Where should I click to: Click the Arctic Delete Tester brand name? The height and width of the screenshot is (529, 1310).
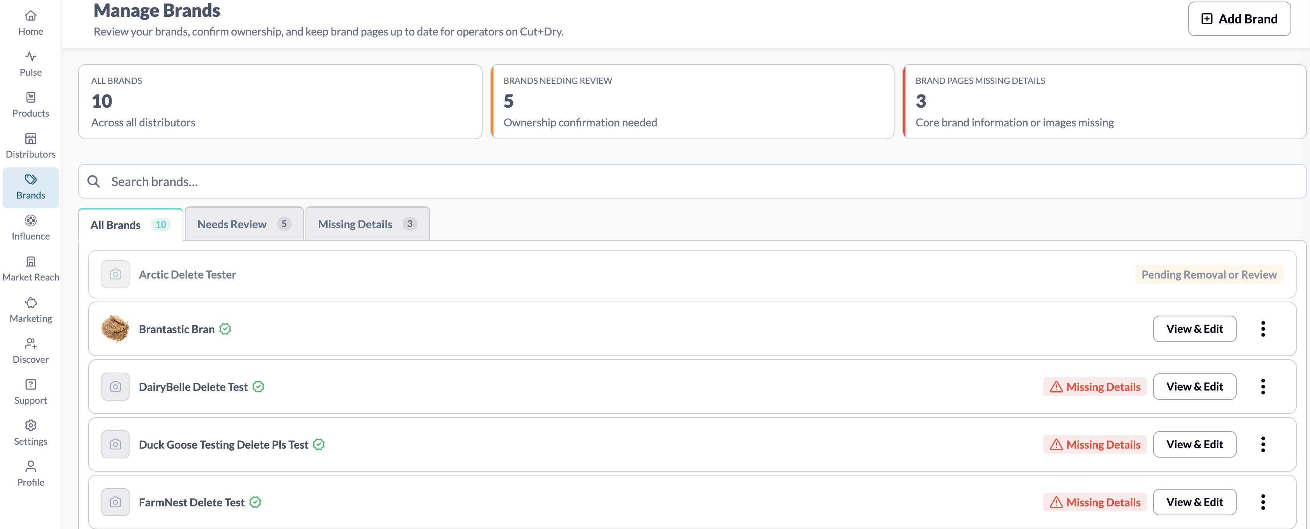point(187,274)
